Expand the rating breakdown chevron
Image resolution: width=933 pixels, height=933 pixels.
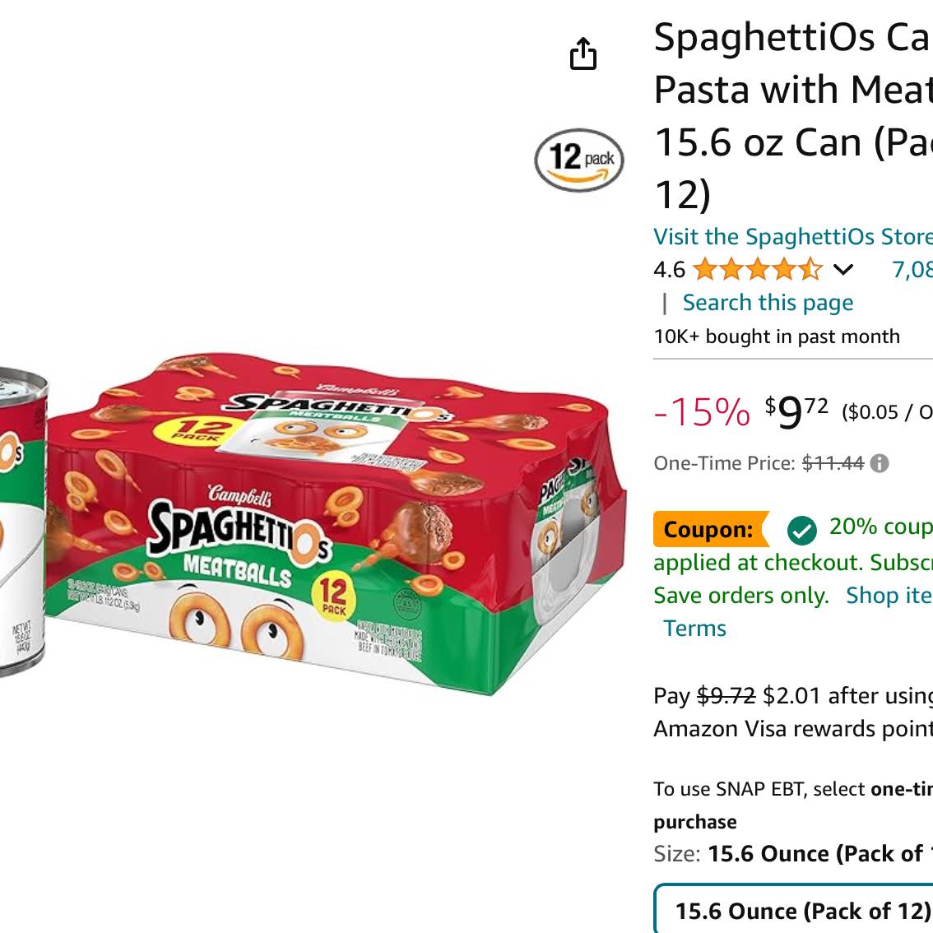[842, 270]
